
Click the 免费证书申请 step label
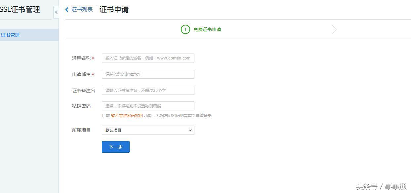tap(207, 29)
